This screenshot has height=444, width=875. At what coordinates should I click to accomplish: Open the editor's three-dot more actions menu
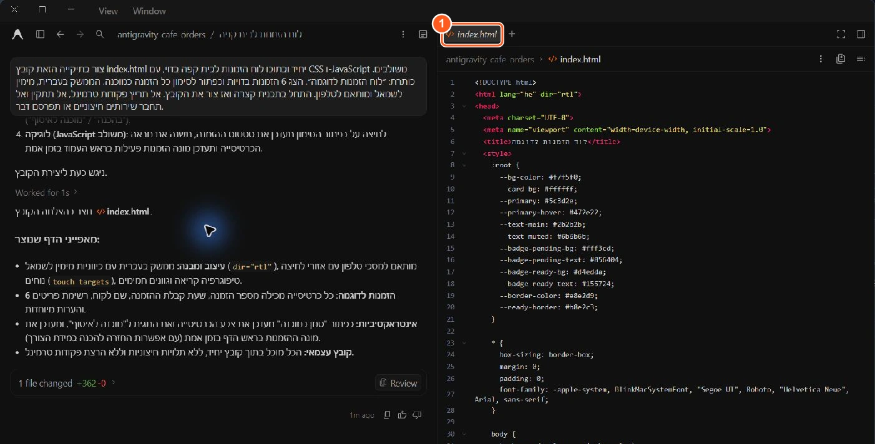tap(821, 59)
